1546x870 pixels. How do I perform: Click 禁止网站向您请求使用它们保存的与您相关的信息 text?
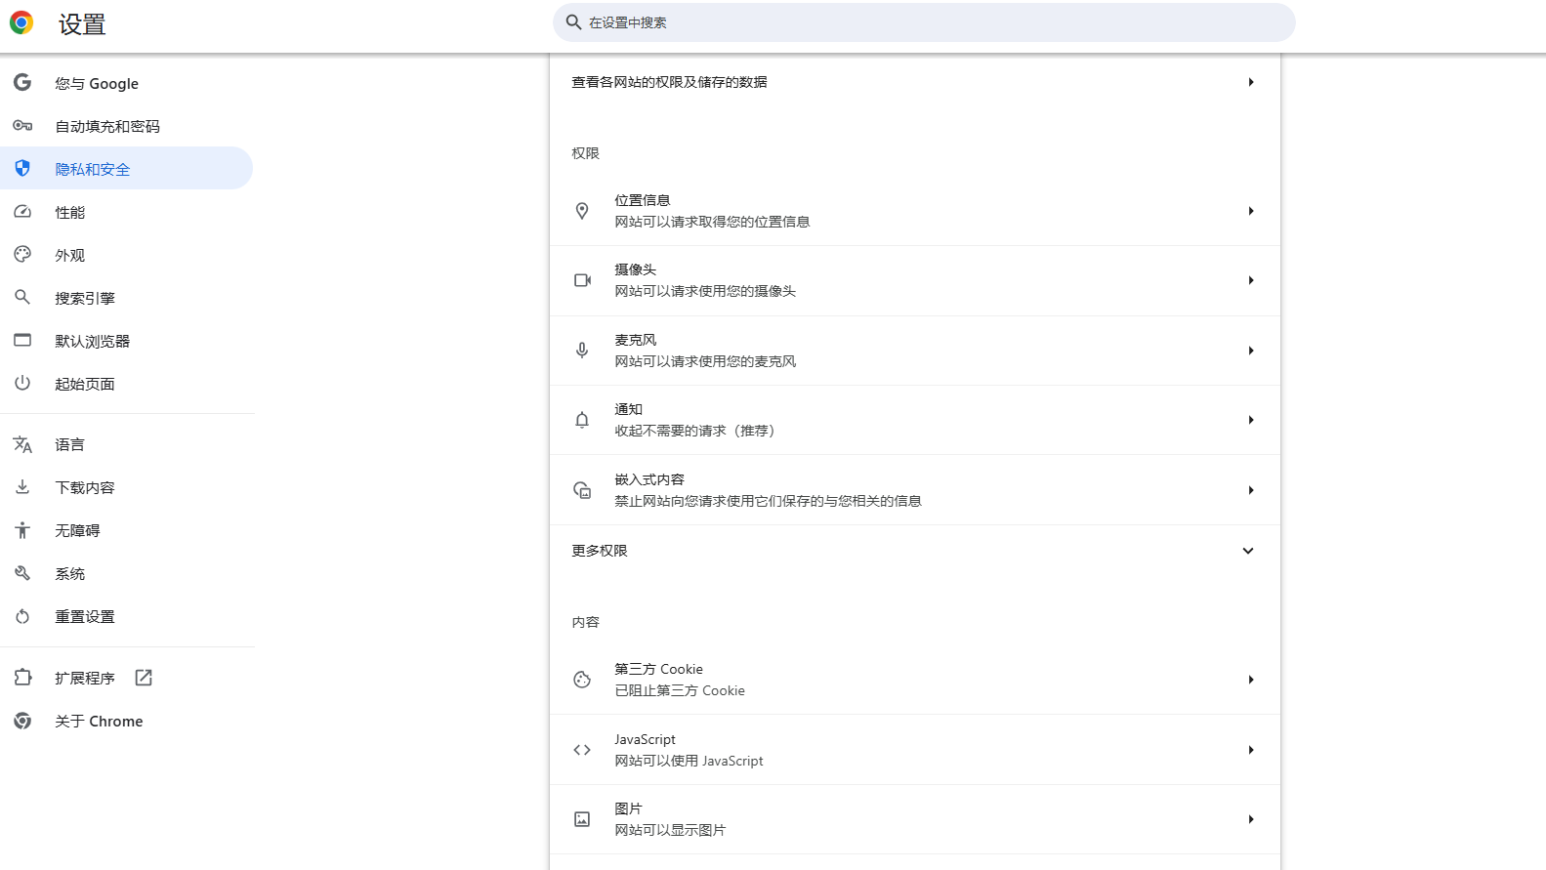click(768, 501)
